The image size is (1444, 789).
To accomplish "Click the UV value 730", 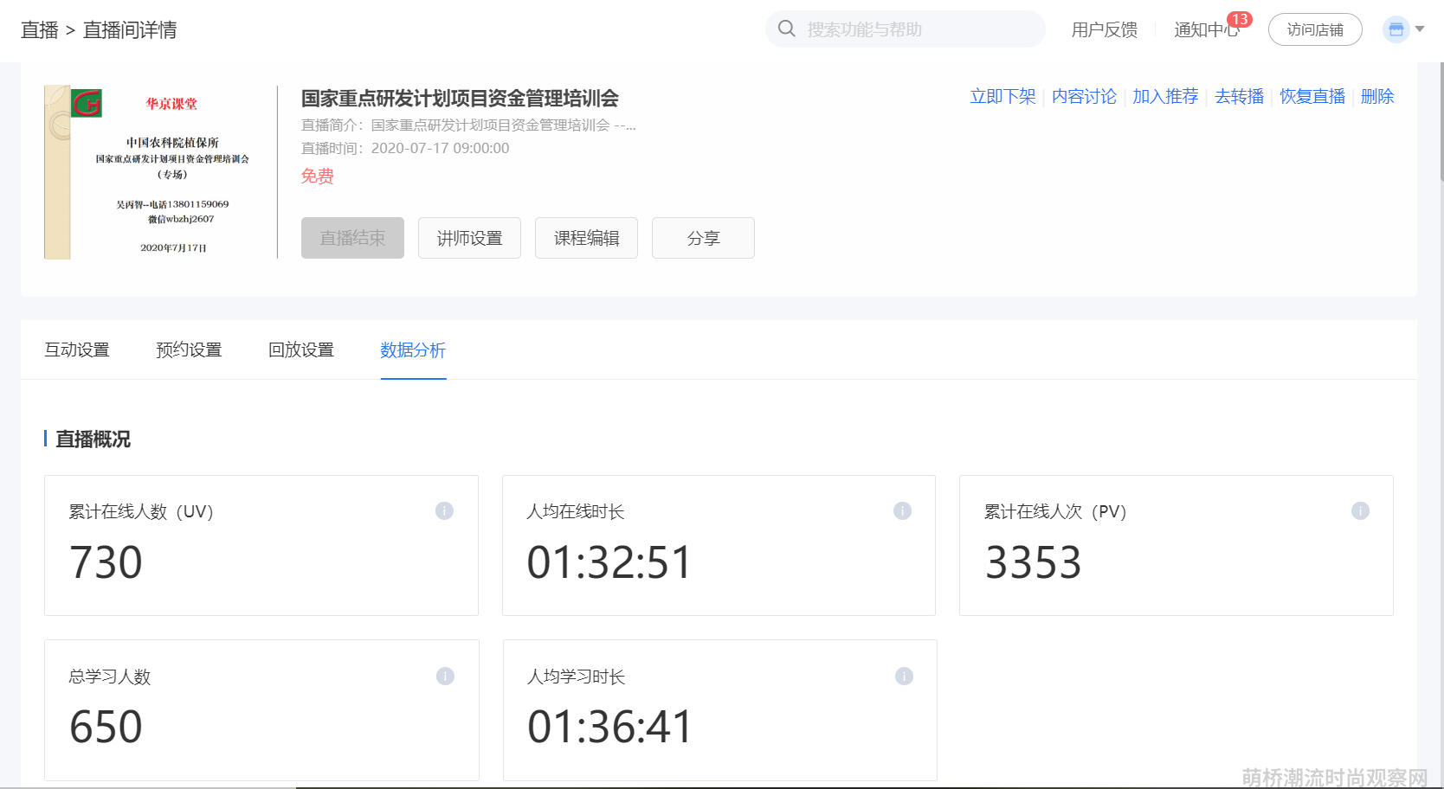I will point(106,562).
